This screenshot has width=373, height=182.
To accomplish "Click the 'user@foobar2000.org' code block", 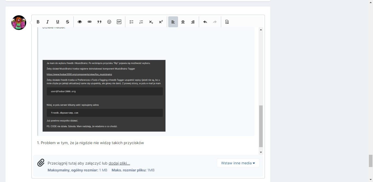I will (105, 91).
